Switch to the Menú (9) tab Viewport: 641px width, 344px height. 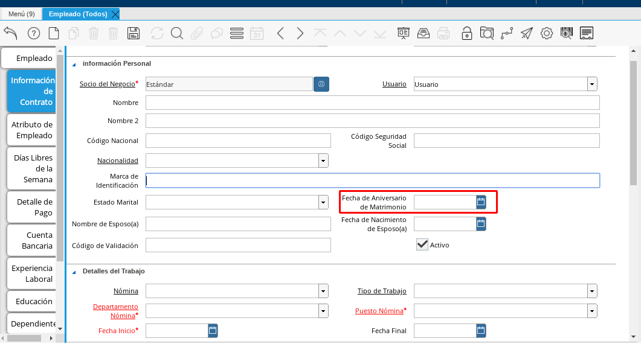point(21,14)
